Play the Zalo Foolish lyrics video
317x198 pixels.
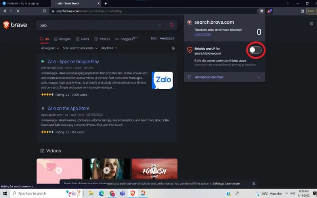point(155,170)
